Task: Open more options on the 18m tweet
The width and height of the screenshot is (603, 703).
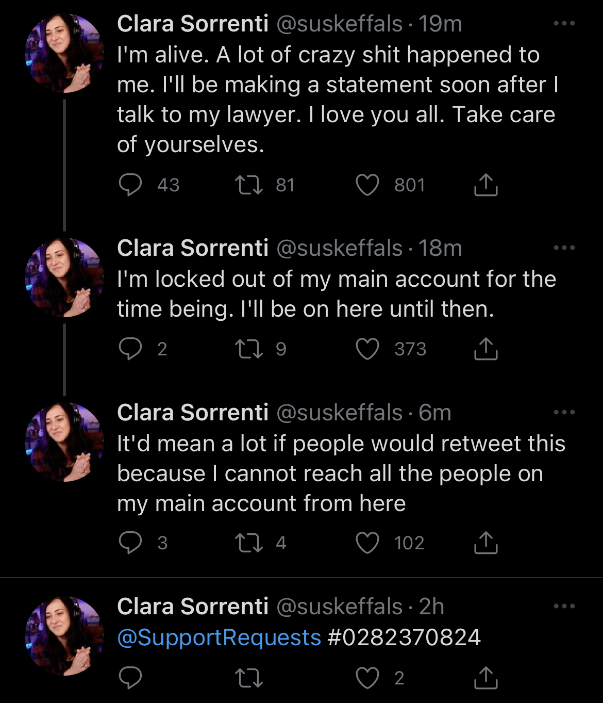Action: click(564, 248)
